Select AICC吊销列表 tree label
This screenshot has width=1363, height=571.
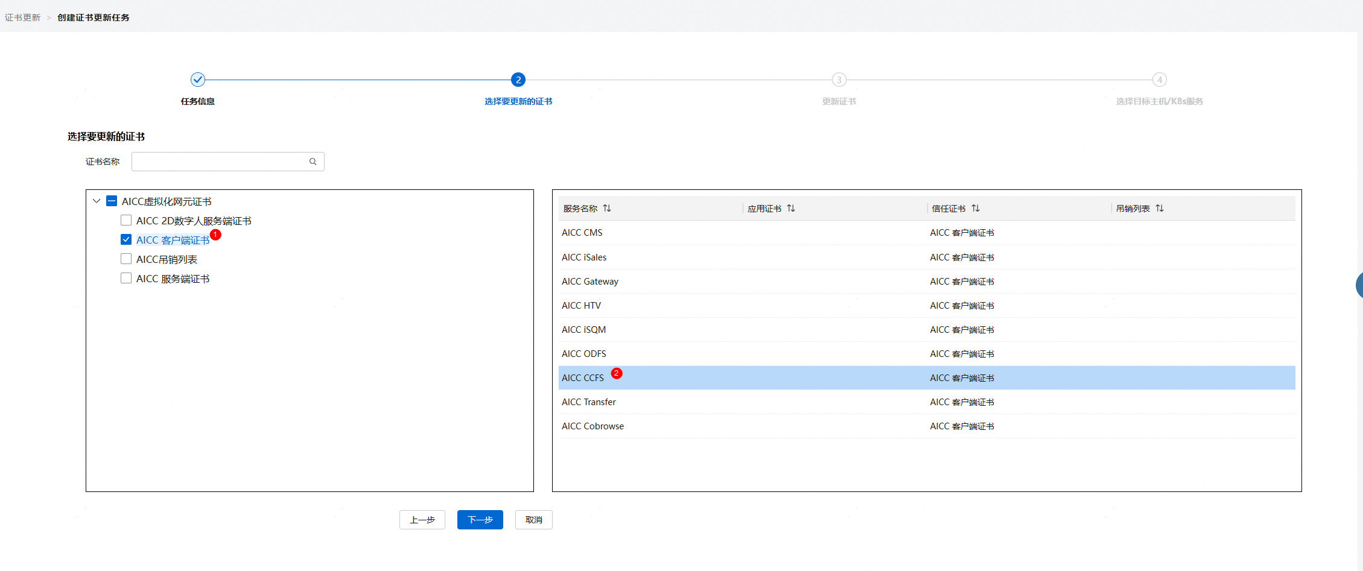pyautogui.click(x=167, y=259)
